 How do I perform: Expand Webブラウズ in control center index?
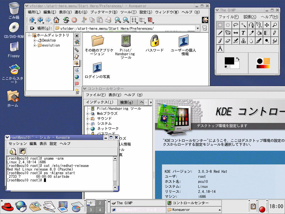[87, 114]
